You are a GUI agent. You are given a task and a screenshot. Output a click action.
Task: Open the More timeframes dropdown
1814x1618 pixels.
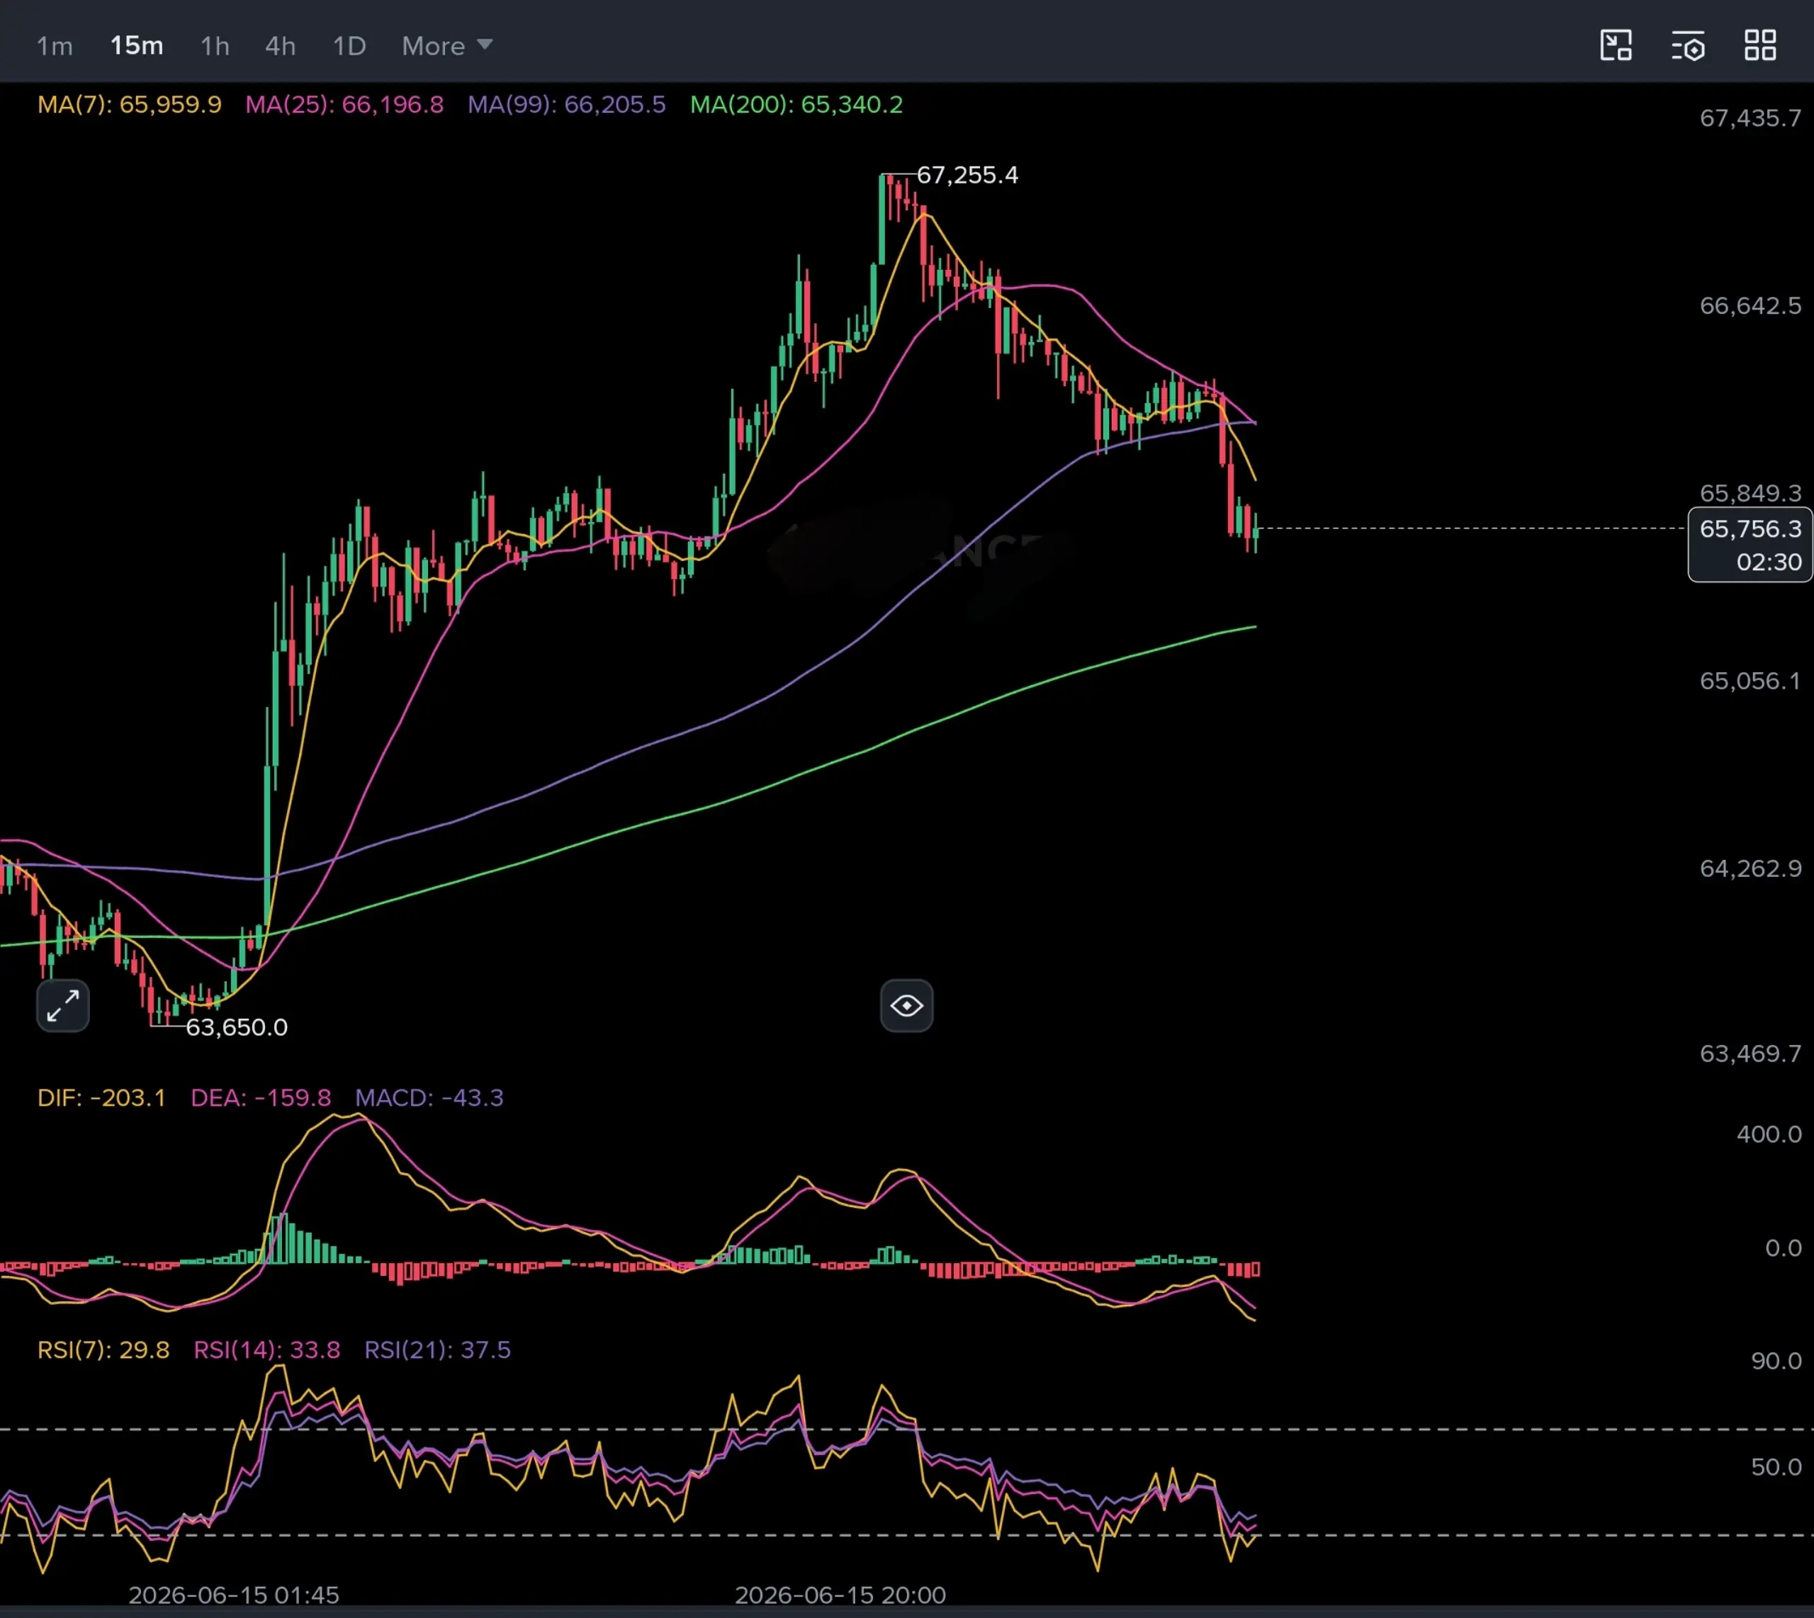[x=446, y=46]
